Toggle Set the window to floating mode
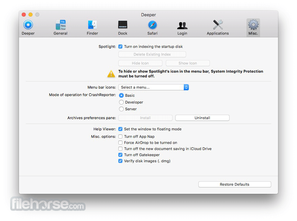The width and height of the screenshot is (297, 221). tap(120, 129)
